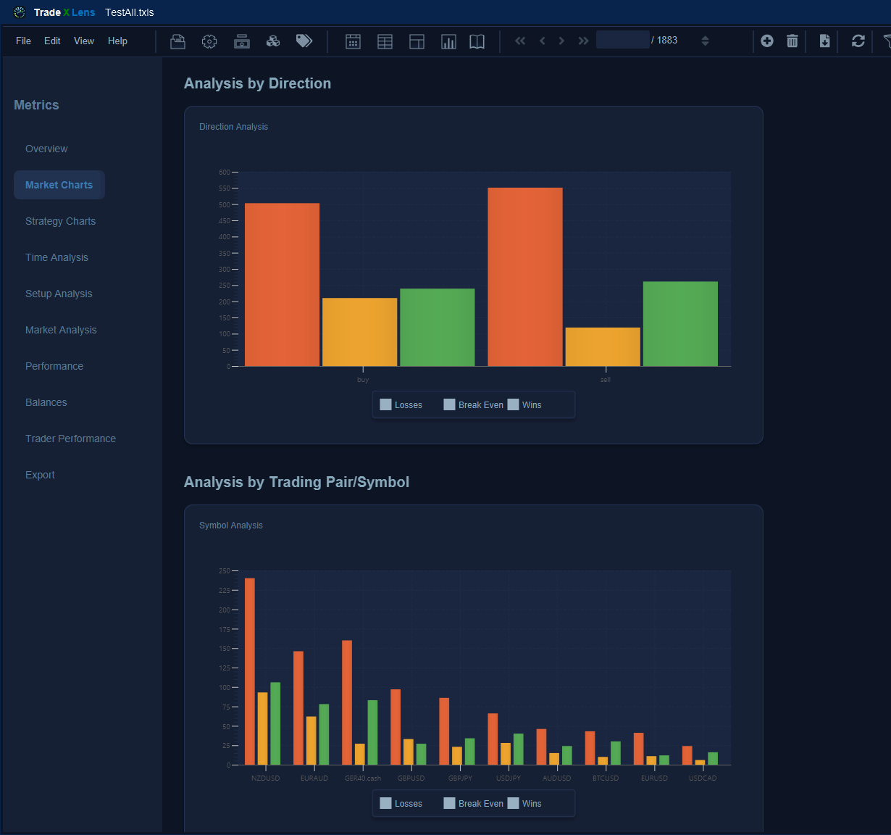Delete record using the trash icon
This screenshot has width=891, height=835.
[792, 41]
